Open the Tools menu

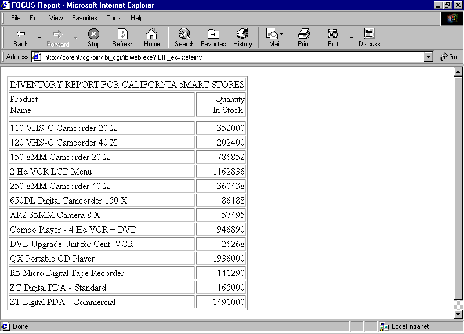(x=114, y=18)
